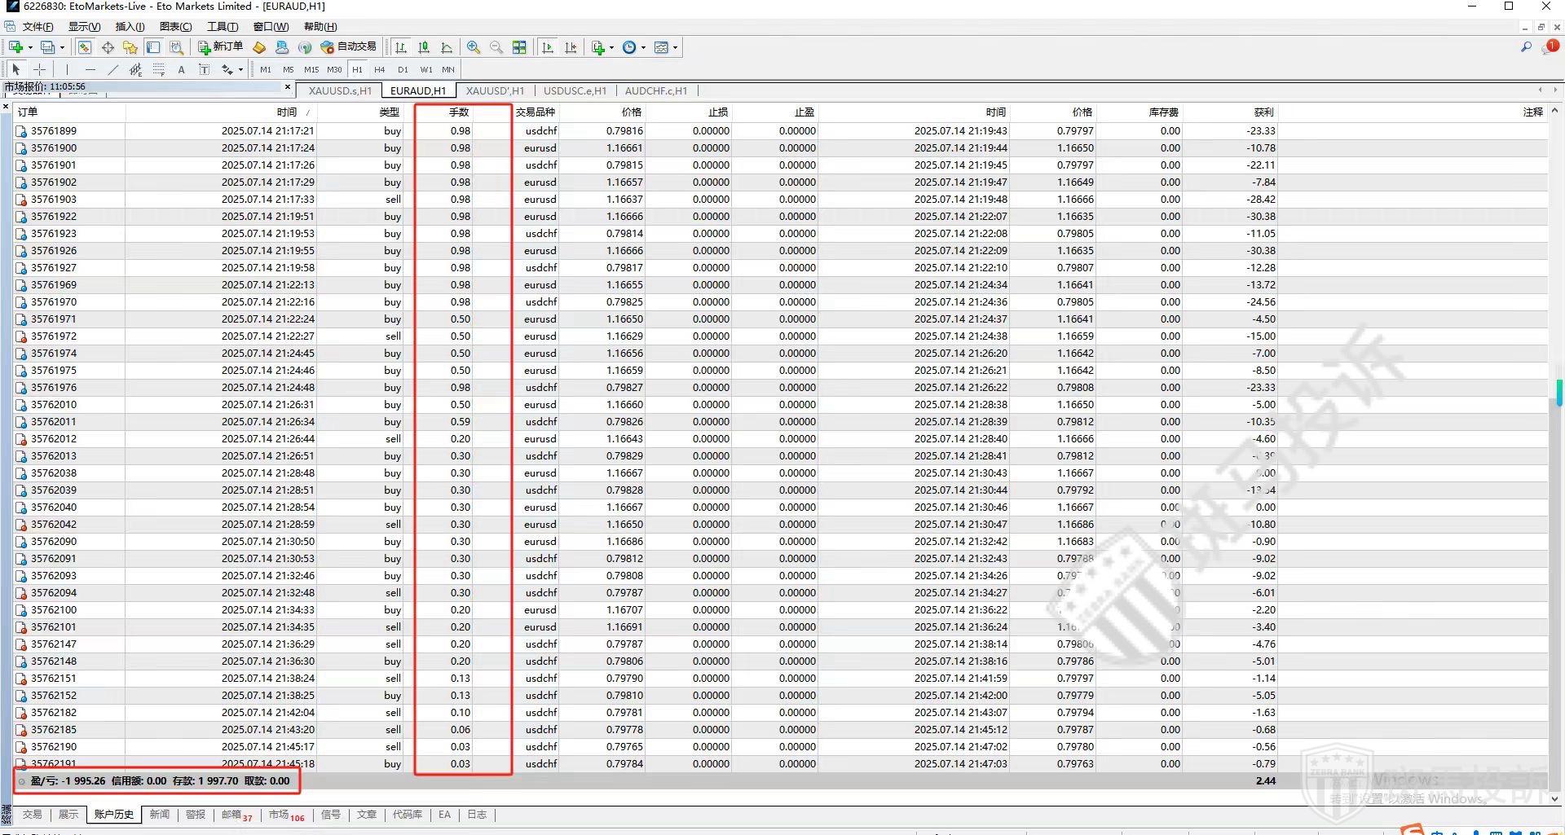Select the vertical line drawing tool
The image size is (1565, 835).
67,69
